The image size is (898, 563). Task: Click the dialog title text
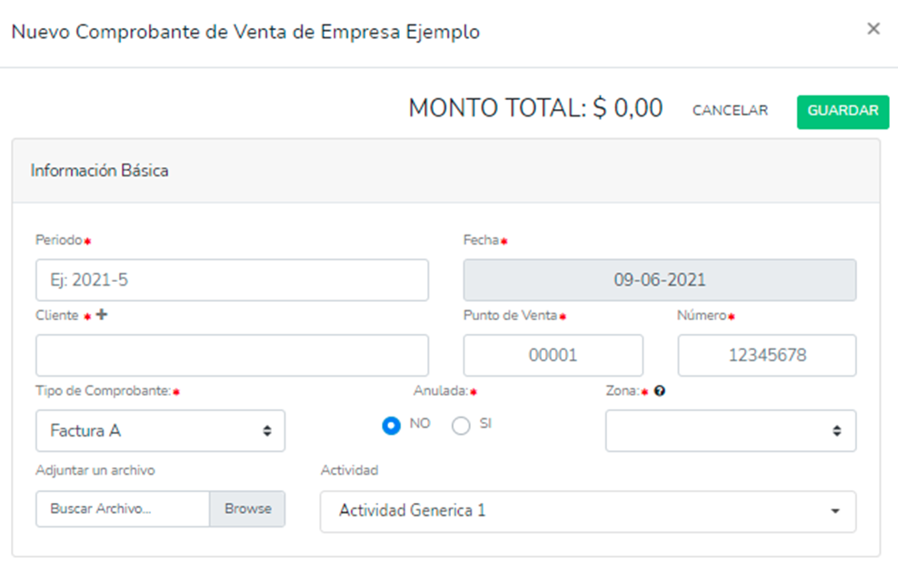click(x=245, y=32)
